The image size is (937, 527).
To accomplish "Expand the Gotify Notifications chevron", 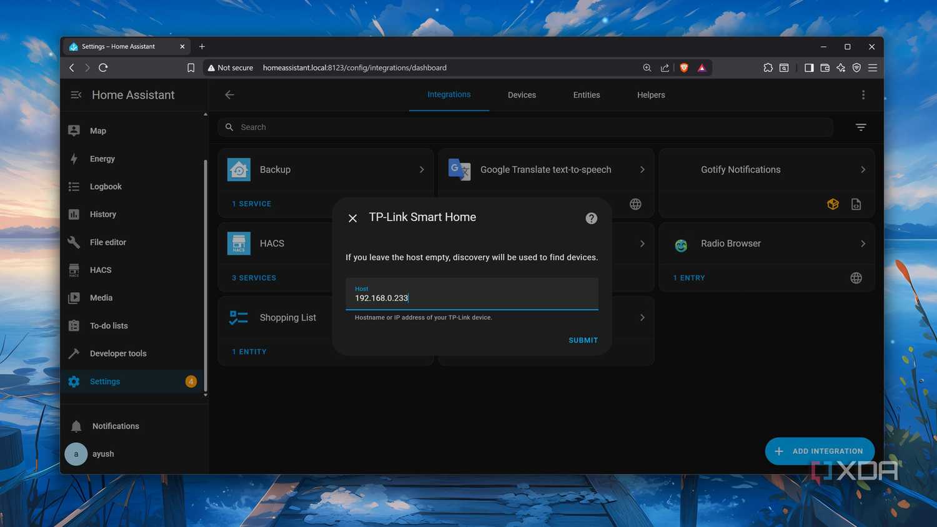I will [x=863, y=170].
